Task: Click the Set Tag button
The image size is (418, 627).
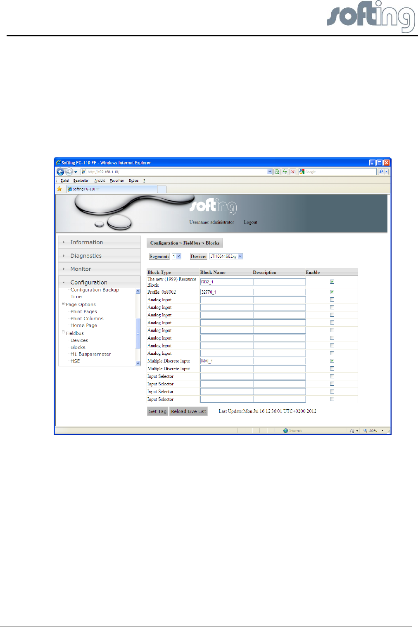Action: coord(158,411)
